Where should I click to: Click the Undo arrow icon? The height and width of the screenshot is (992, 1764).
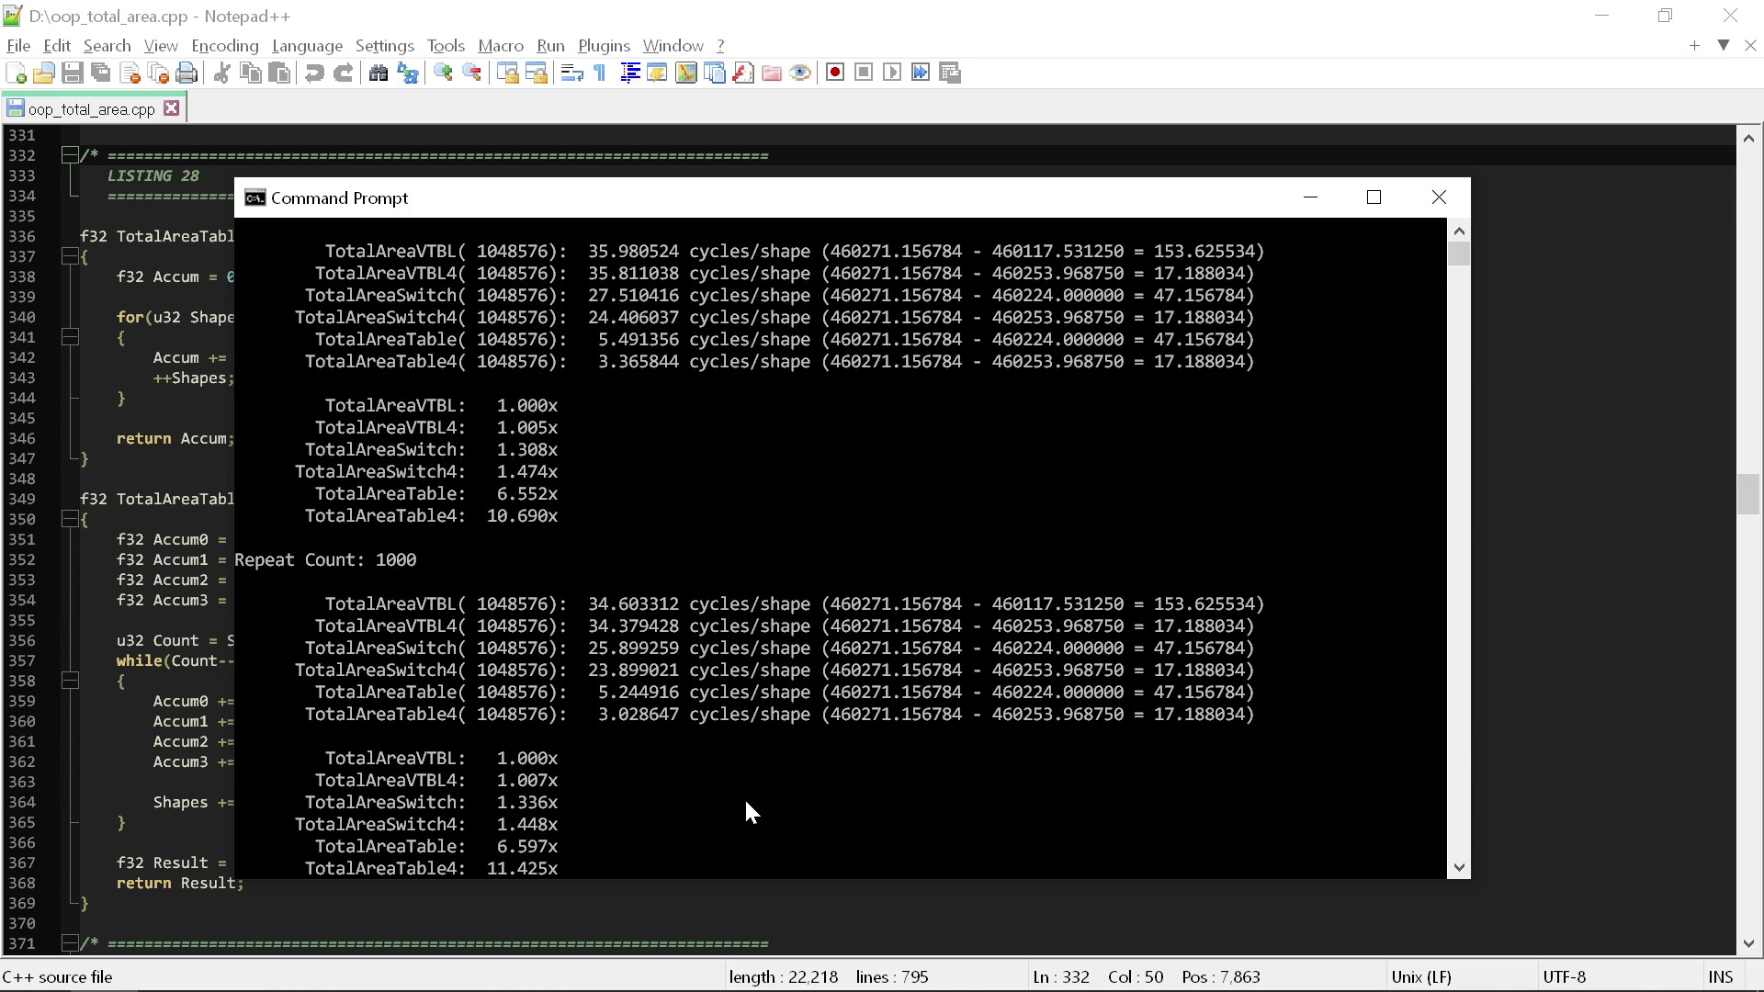click(x=314, y=73)
